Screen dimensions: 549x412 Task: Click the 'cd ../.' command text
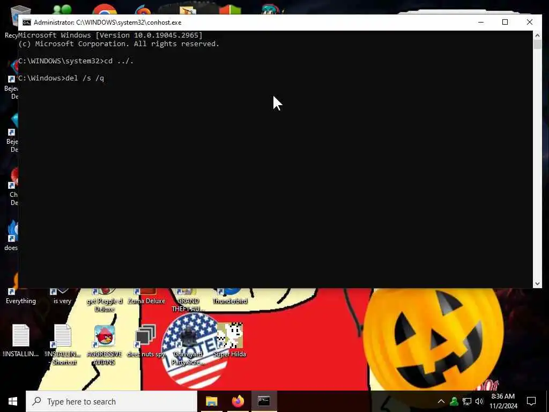(118, 61)
